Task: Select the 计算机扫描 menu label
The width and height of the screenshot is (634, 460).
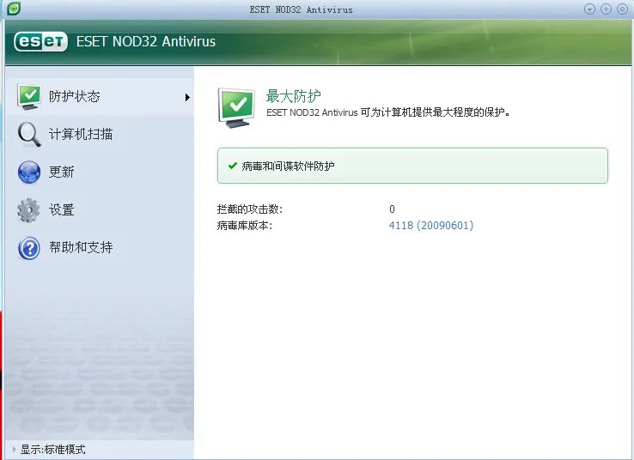Action: 81,134
